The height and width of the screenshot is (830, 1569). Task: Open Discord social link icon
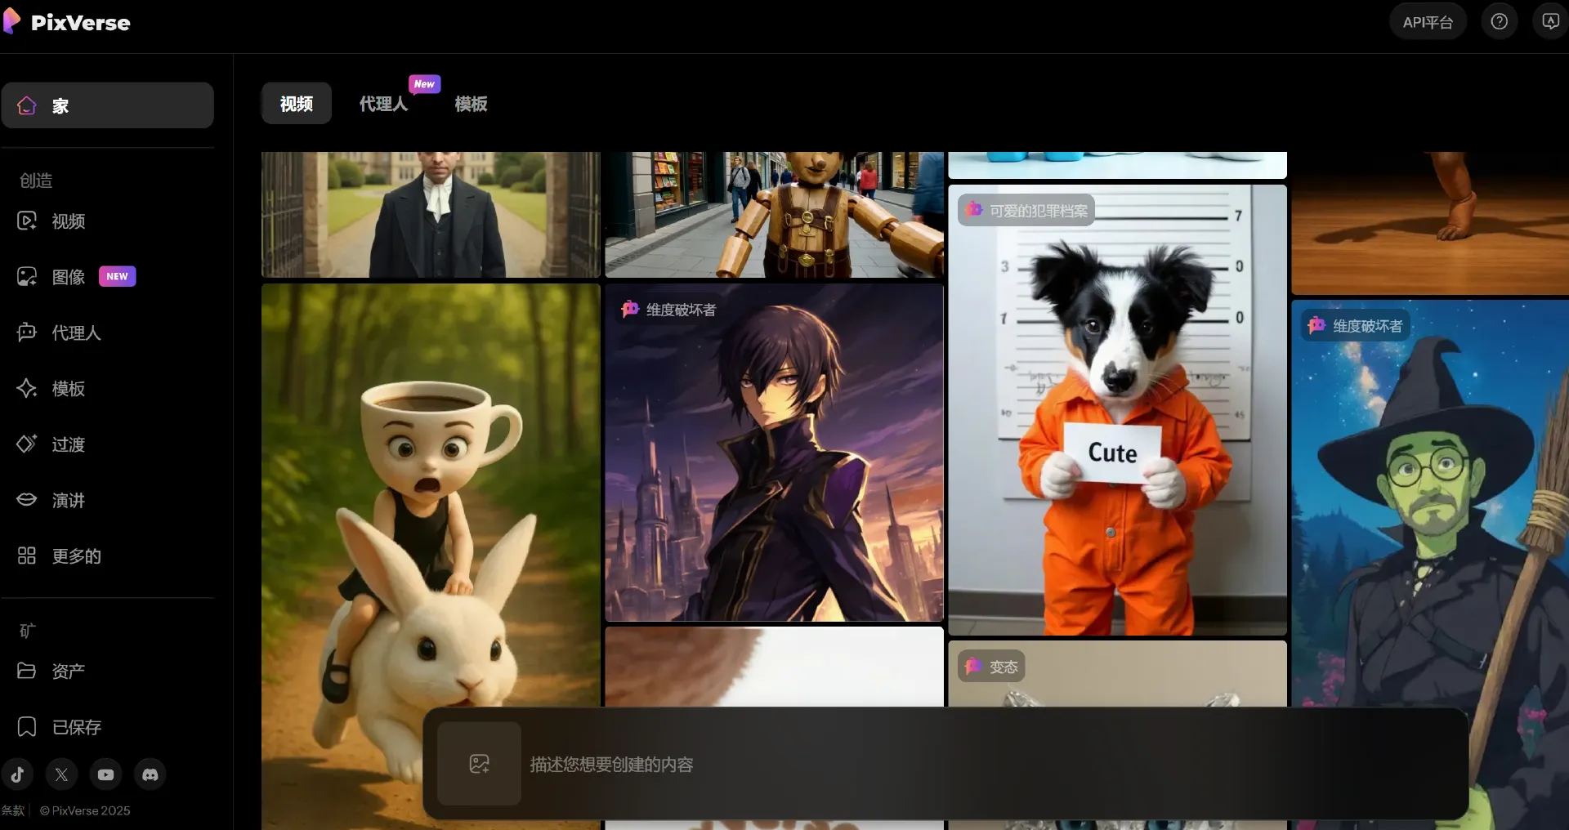[x=150, y=774]
